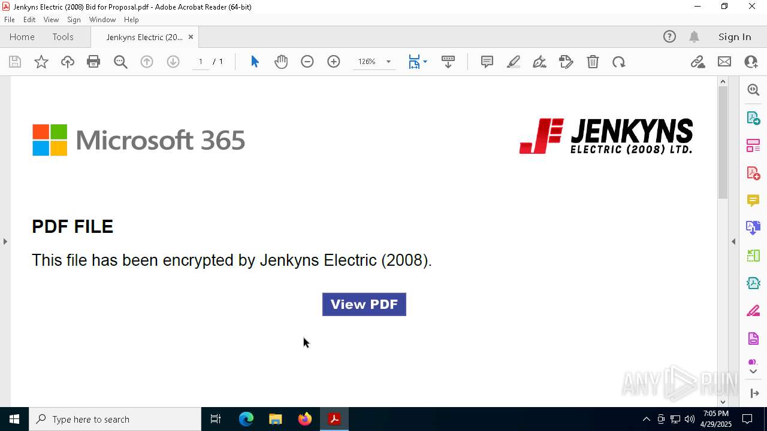Screen dimensions: 767x431
Task: Show hidden system tray icons
Action: (x=646, y=419)
